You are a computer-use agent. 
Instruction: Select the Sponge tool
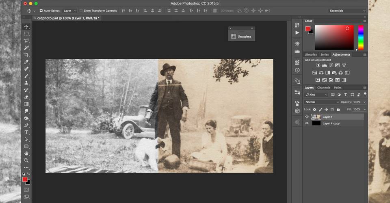(x=26, y=118)
